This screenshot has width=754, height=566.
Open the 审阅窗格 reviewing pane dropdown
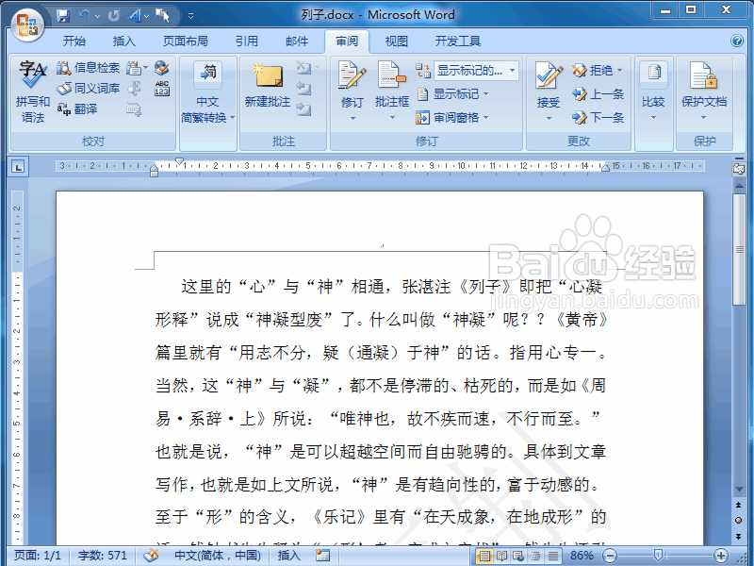tap(457, 115)
